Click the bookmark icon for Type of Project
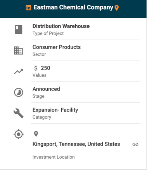147x170 pixels. (x=19, y=29)
